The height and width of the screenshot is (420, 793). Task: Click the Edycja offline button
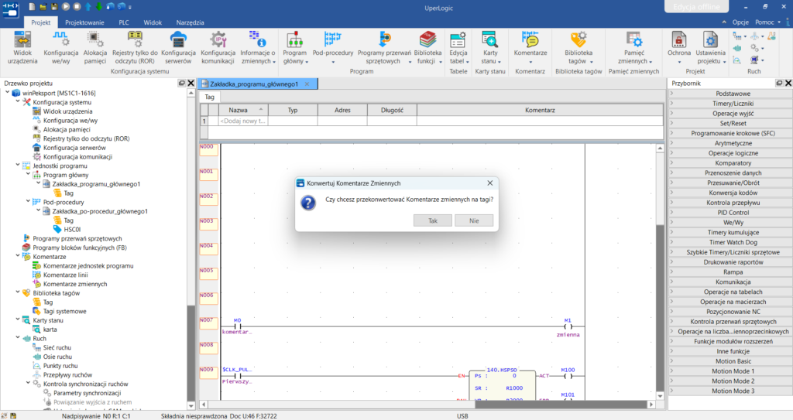pos(696,6)
